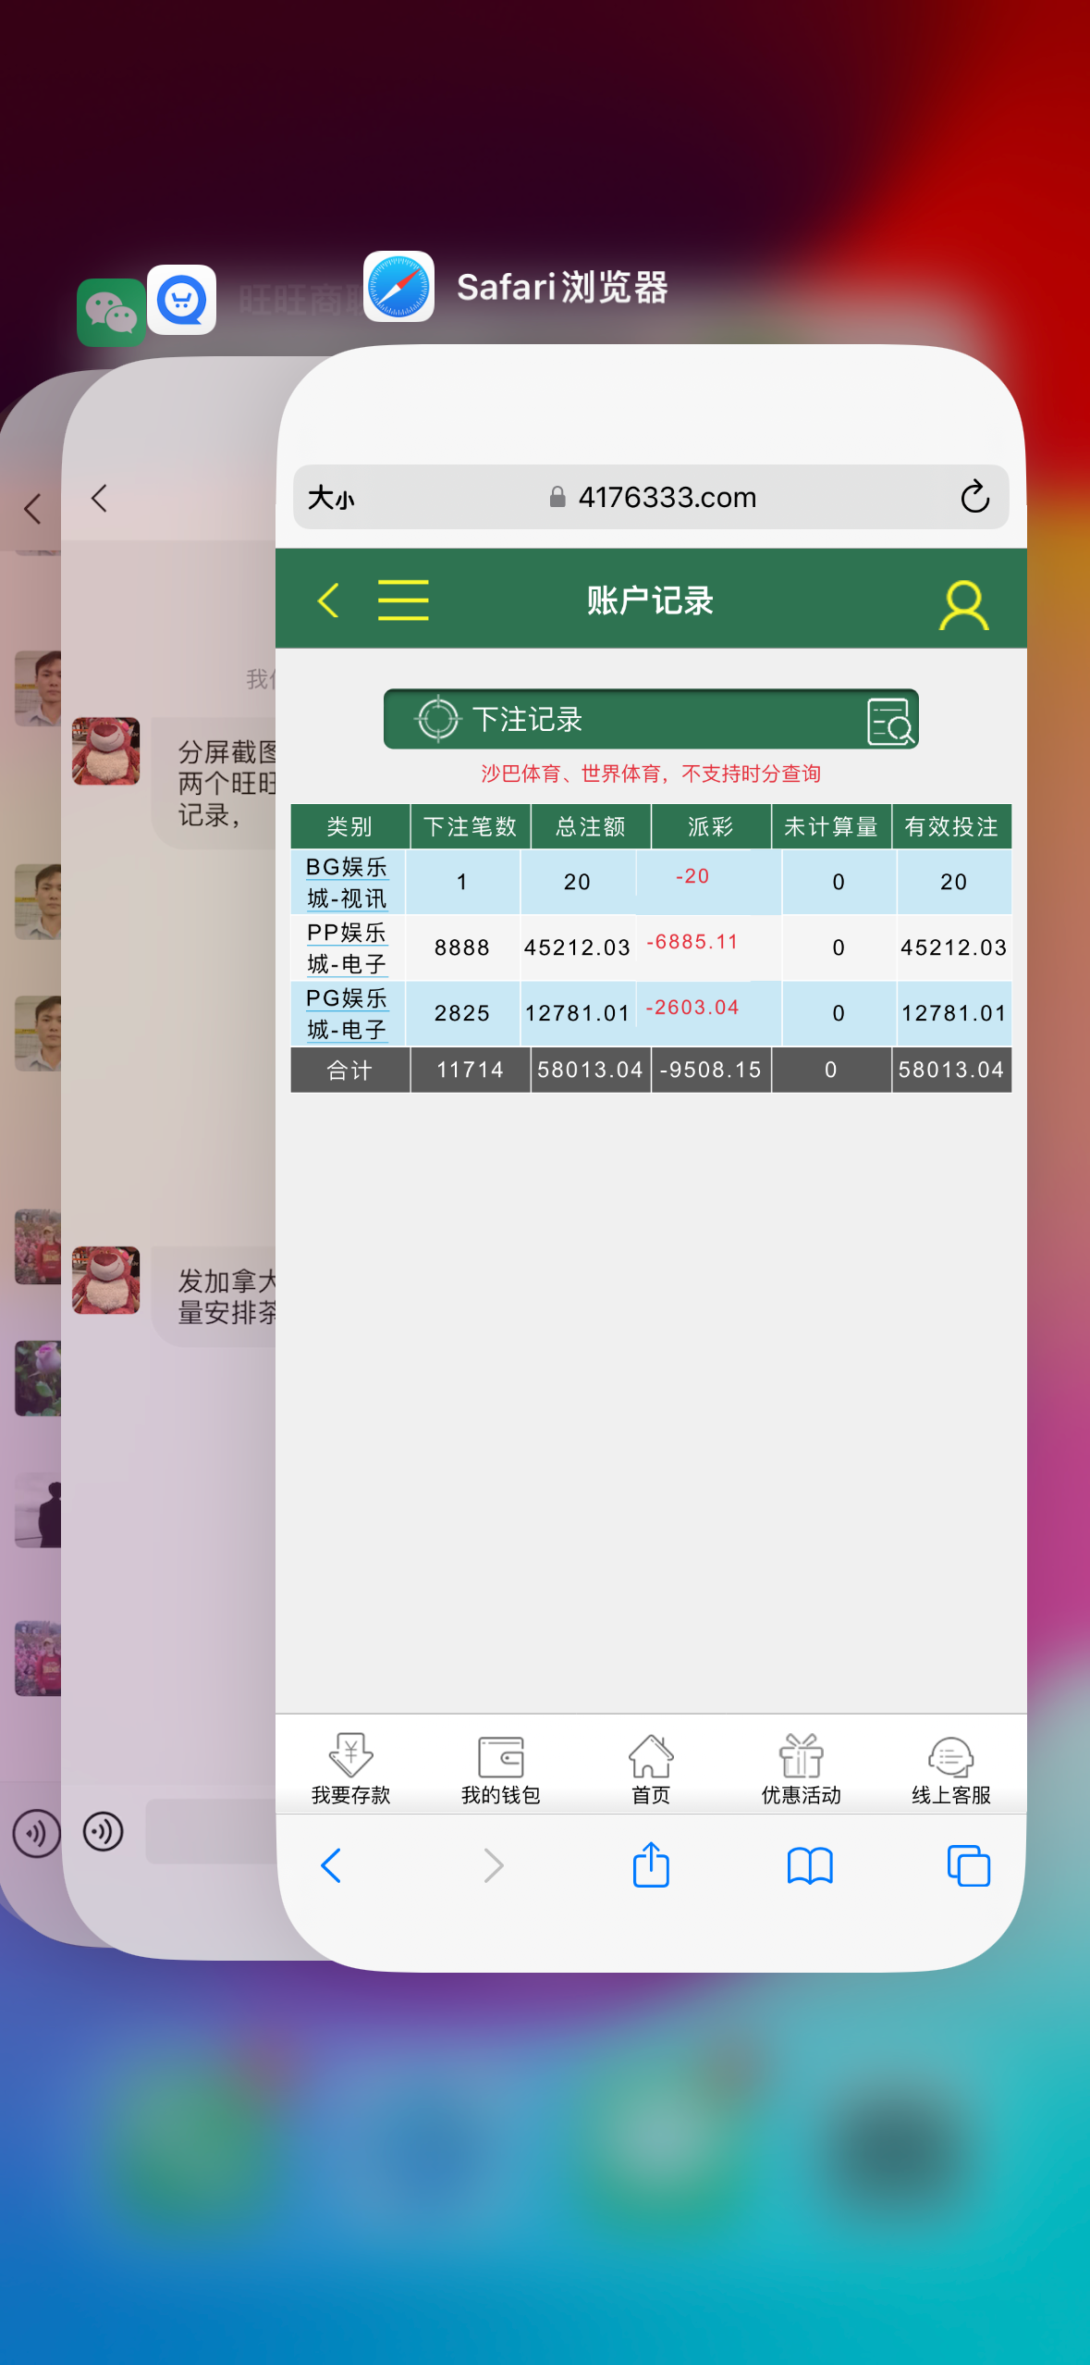Open the PG娱乐城-电子 category link

[x=347, y=1013]
